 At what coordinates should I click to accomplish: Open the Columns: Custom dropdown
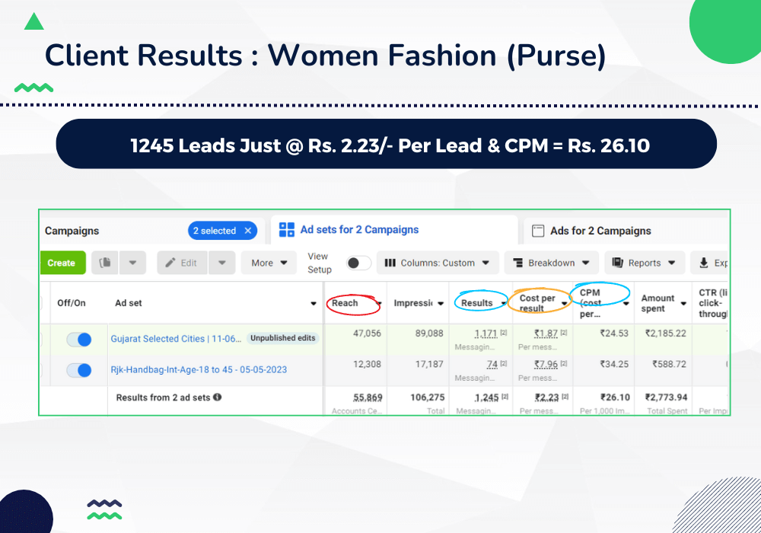coord(438,263)
